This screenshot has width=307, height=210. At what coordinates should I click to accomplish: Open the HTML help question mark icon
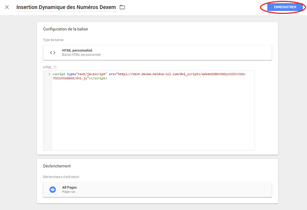[55, 67]
